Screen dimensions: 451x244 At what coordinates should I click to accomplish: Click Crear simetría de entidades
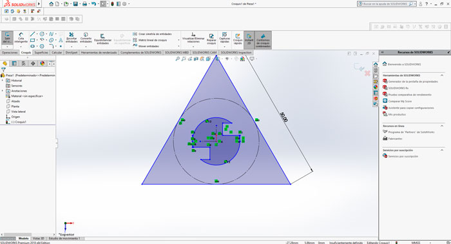pos(152,34)
